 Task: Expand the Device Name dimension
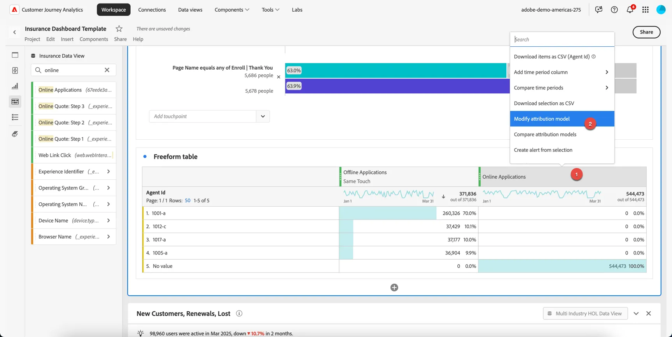coord(108,221)
